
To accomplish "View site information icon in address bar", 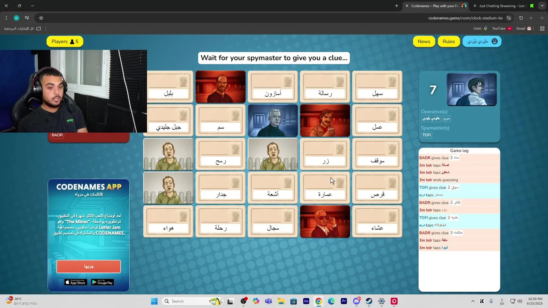I will click(x=509, y=18).
